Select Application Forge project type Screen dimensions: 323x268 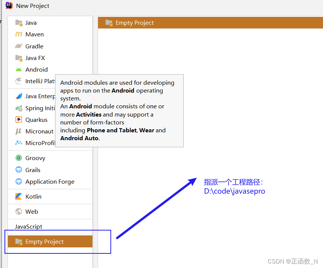50,181
